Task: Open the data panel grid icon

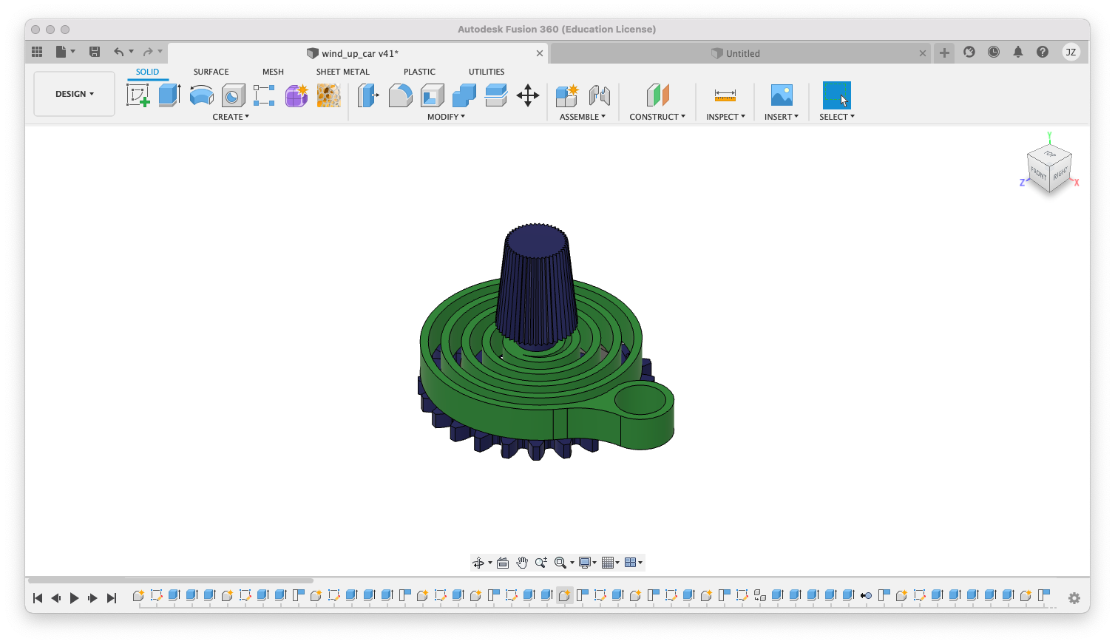Action: (x=37, y=52)
